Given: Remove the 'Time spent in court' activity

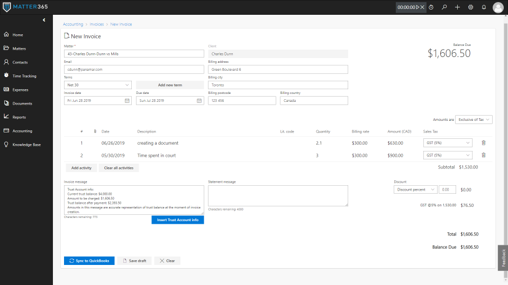Looking at the screenshot, I should tap(483, 155).
